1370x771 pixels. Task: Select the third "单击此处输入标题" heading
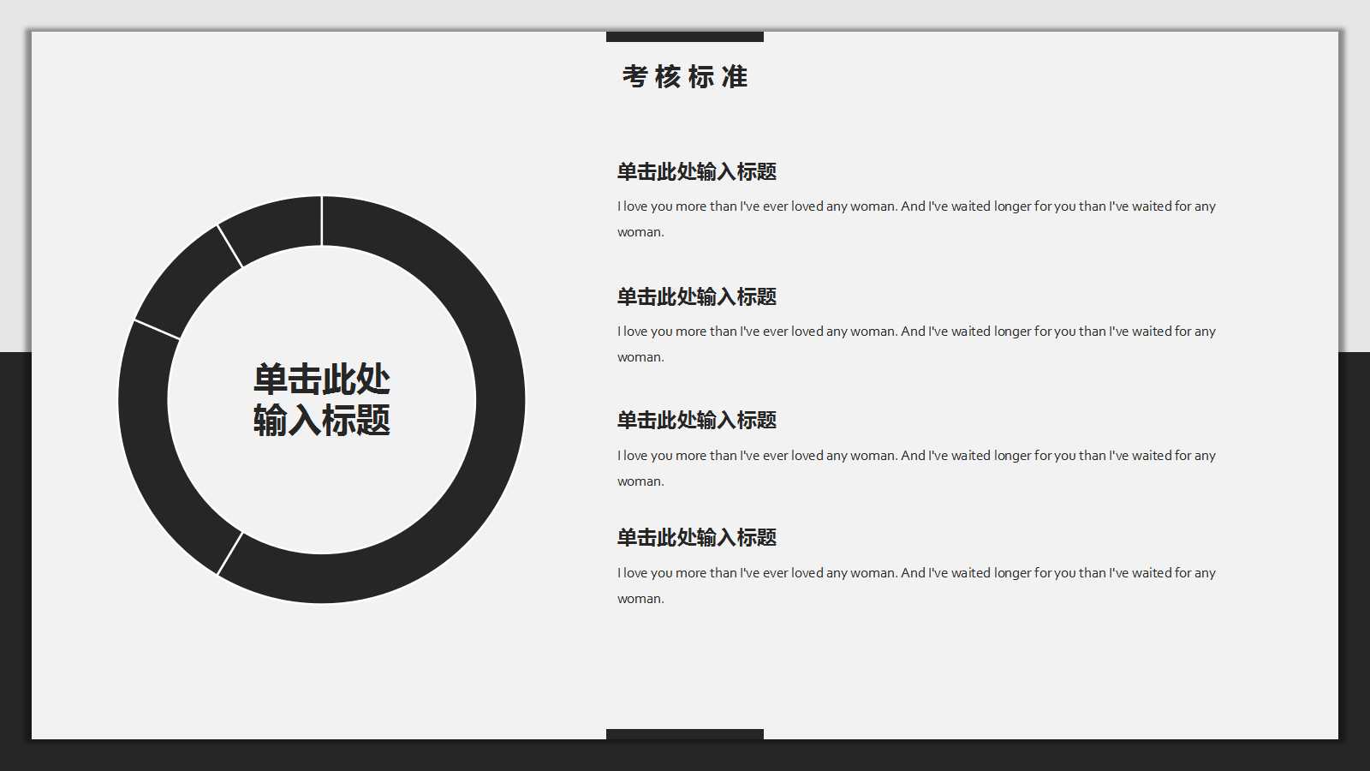pos(696,421)
